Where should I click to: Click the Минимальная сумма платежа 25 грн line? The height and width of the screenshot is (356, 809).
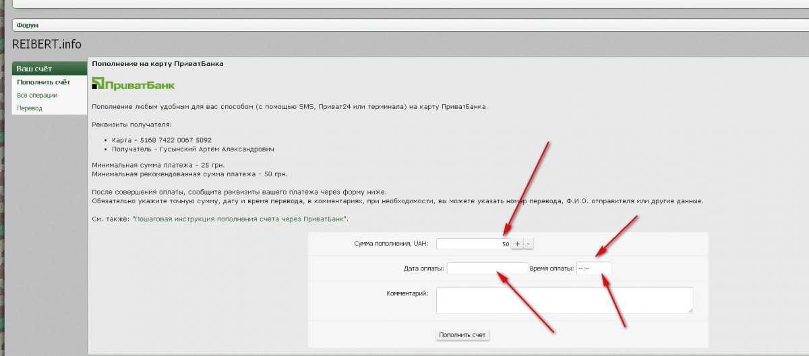point(158,166)
